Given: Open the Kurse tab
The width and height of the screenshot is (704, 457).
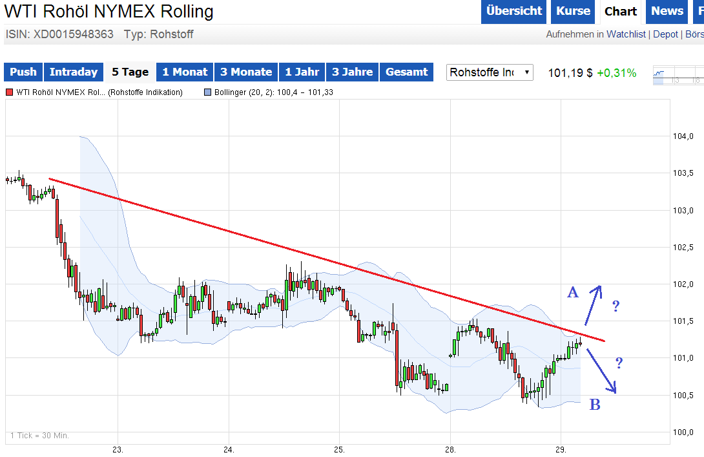Looking at the screenshot, I should (573, 12).
